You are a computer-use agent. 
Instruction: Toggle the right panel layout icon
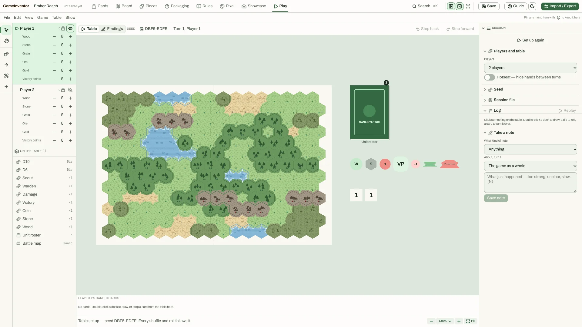tap(460, 6)
